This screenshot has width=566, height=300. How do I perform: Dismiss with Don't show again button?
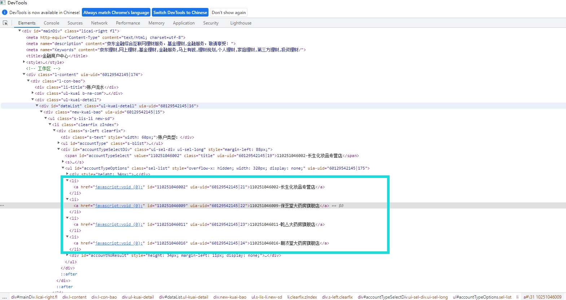[229, 13]
